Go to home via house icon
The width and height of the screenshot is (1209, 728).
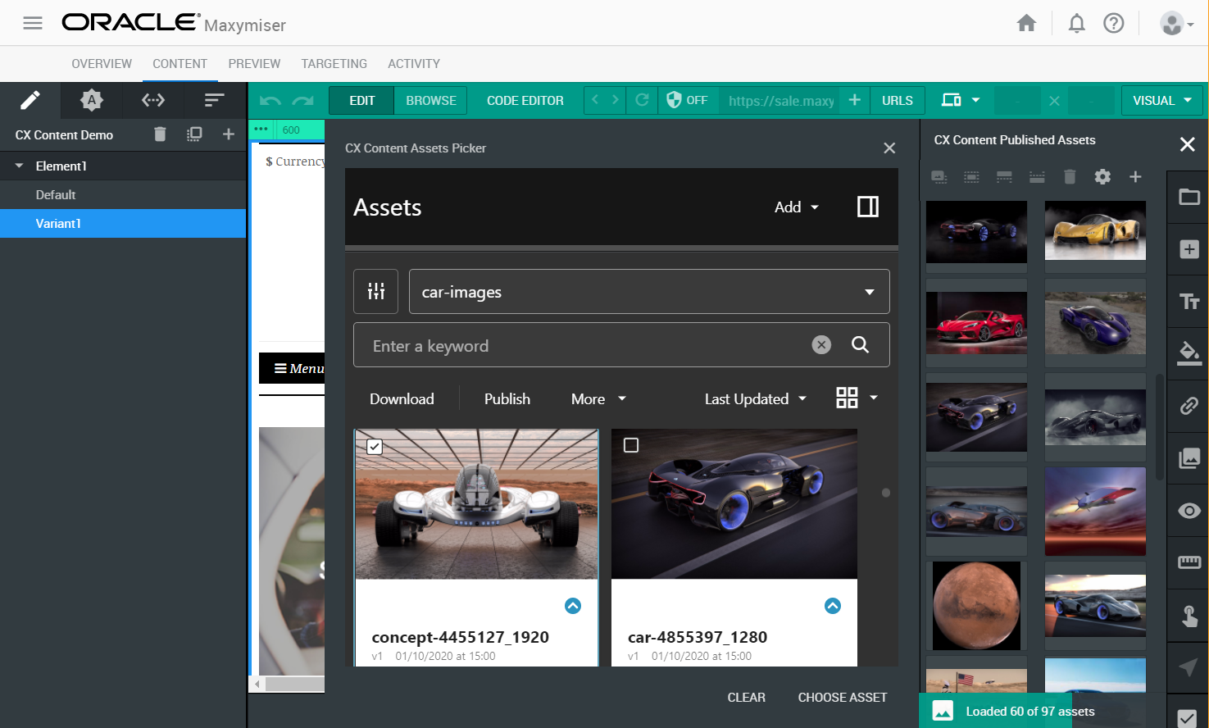pyautogui.click(x=1026, y=23)
